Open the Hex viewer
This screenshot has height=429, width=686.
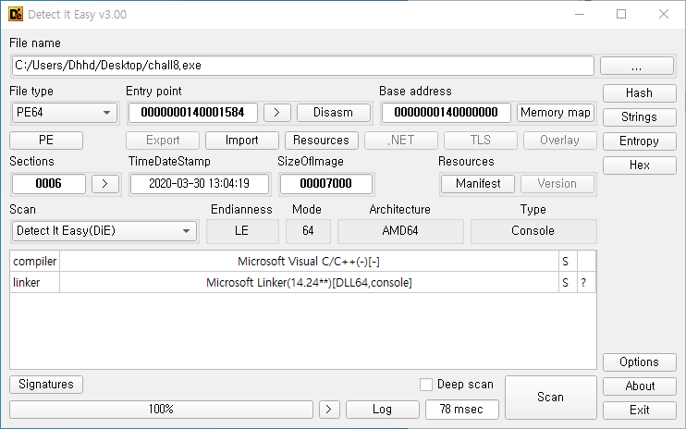(x=639, y=165)
